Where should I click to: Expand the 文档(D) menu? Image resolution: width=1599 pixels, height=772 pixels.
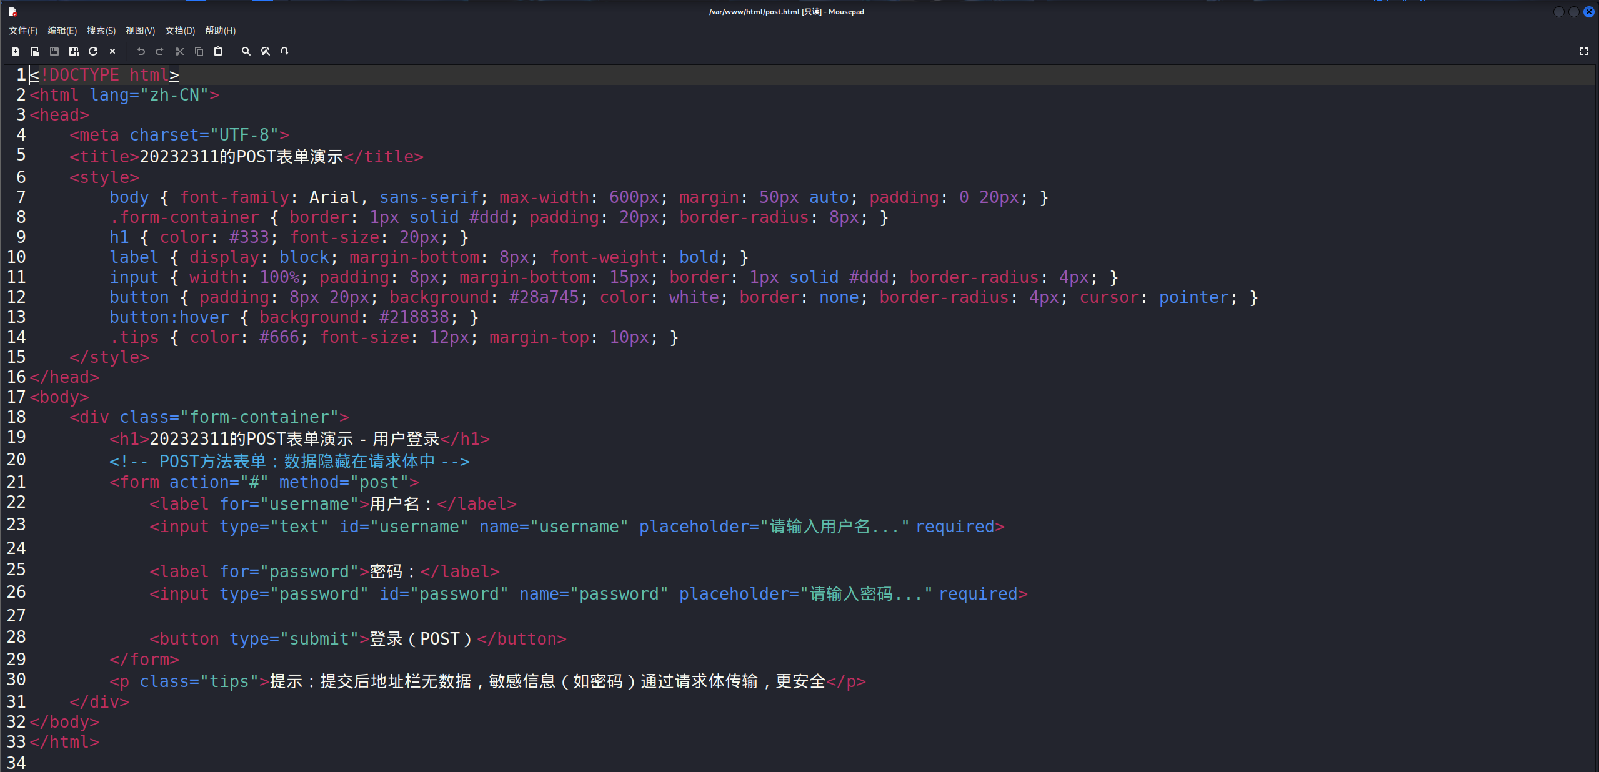(180, 31)
